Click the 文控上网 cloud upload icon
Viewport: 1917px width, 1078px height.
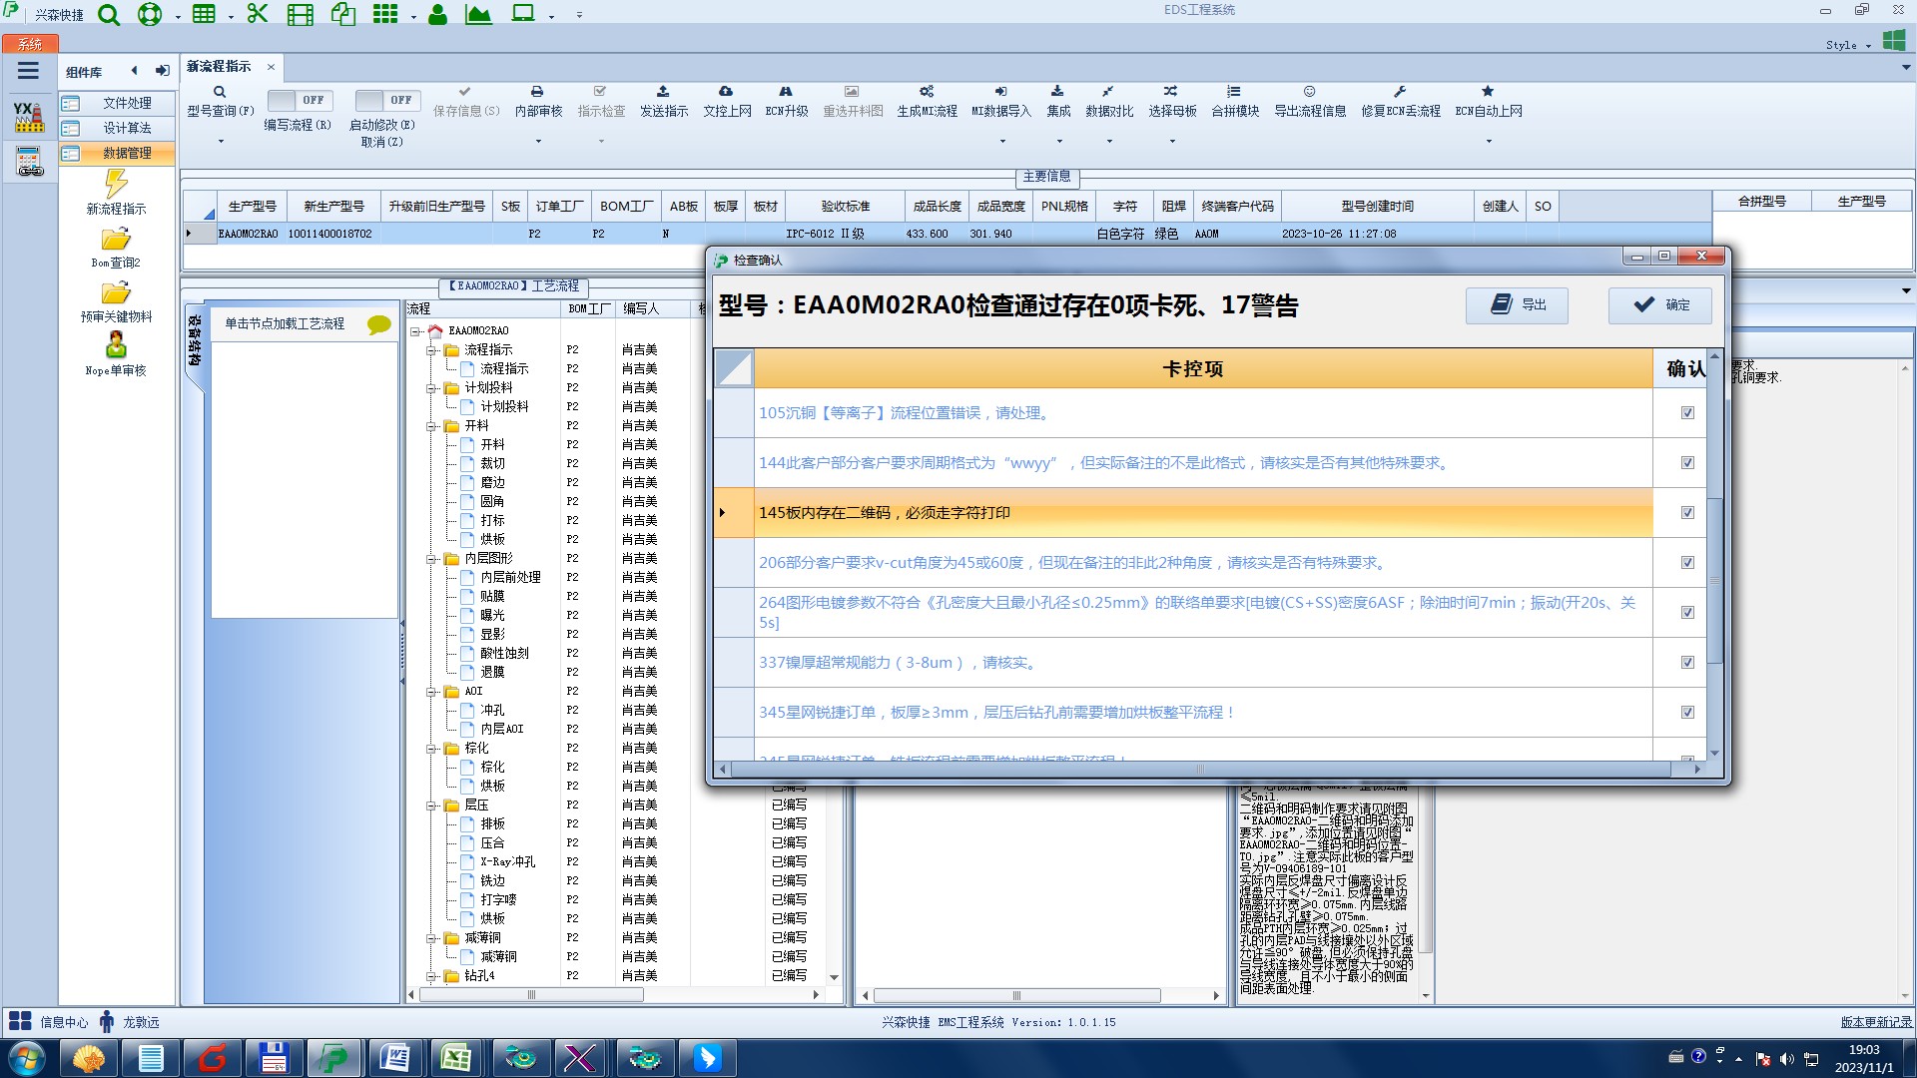[726, 92]
